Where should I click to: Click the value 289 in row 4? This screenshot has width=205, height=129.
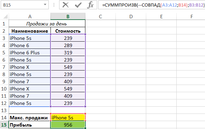pos(68,45)
